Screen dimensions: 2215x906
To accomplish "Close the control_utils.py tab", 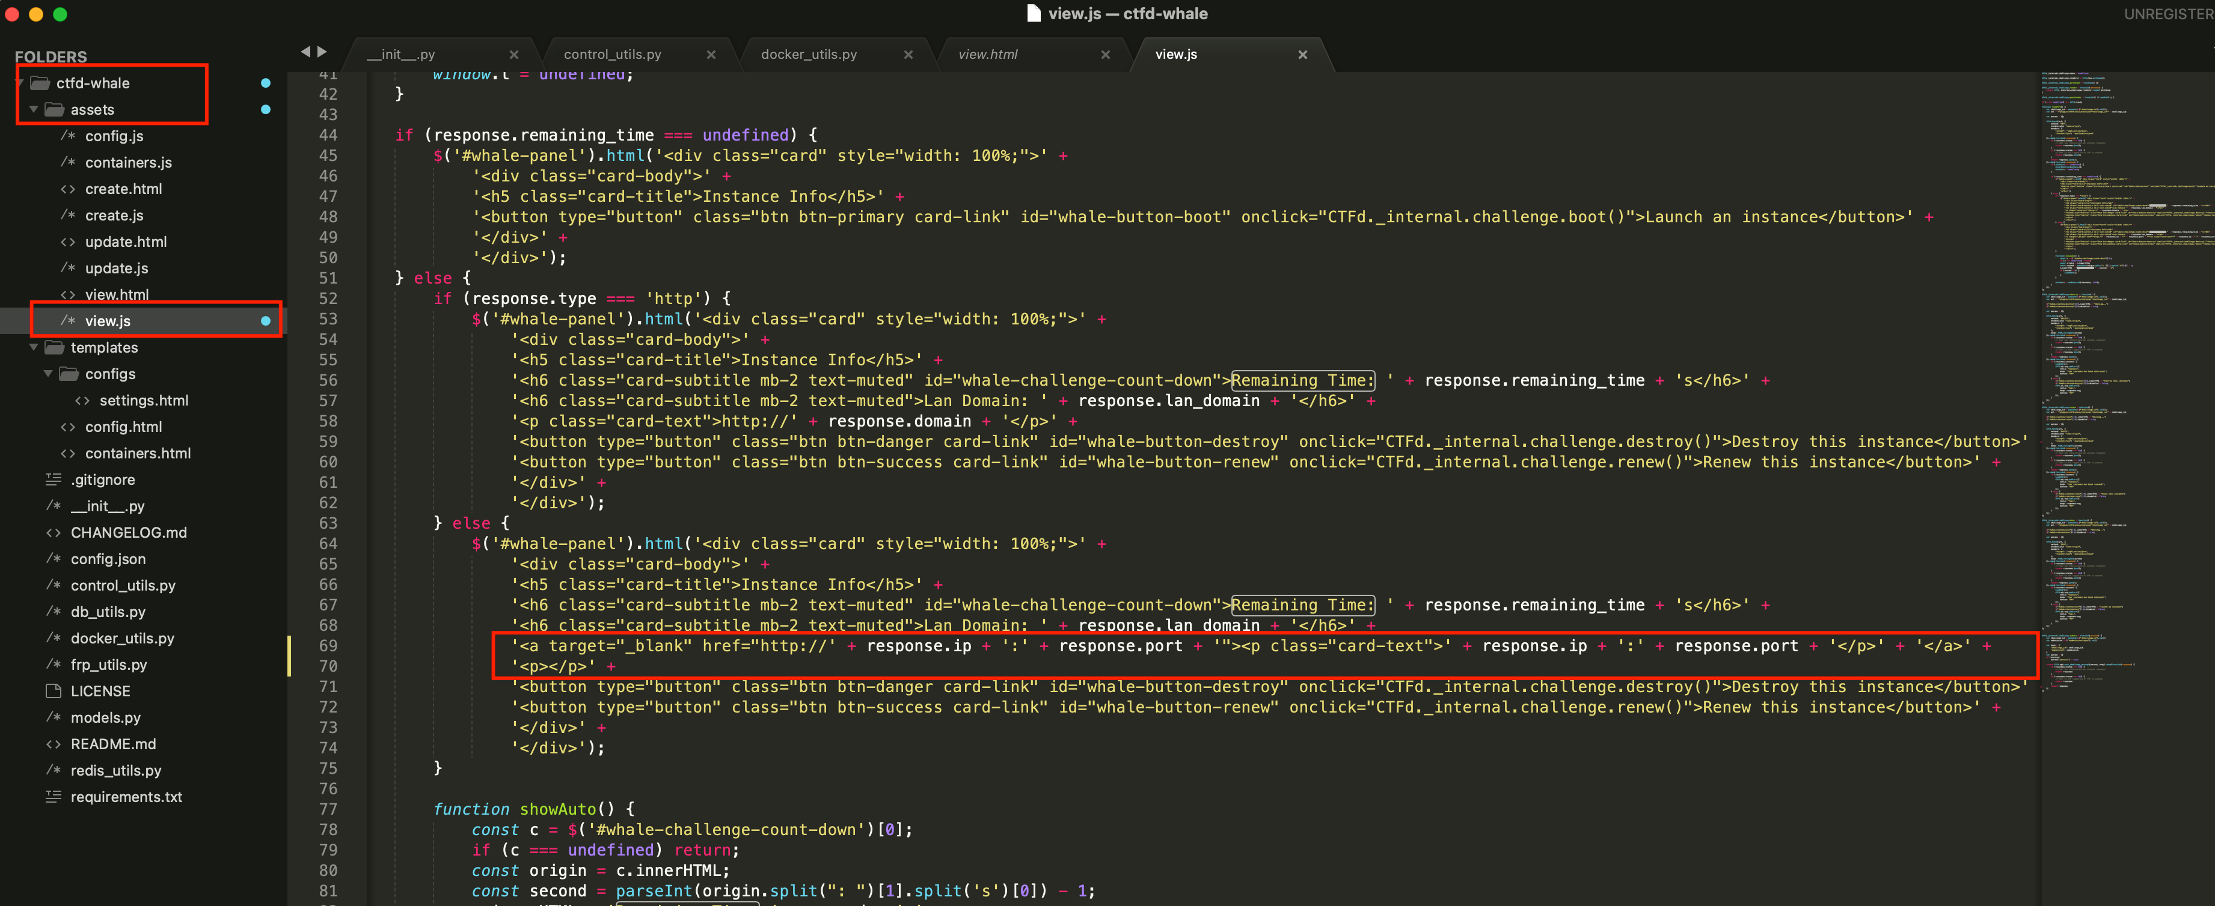I will tap(710, 54).
